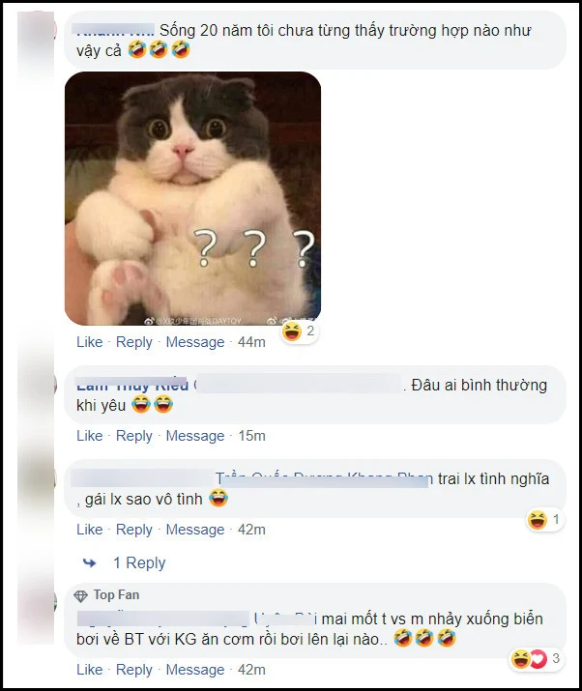Screen dimensions: 582x691
Task: Message the Top Fan commenter
Action: (195, 670)
